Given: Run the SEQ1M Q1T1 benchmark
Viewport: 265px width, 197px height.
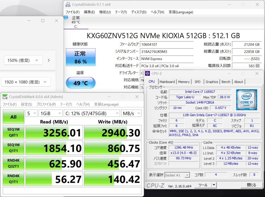Looking at the screenshot, I should click(13, 147).
